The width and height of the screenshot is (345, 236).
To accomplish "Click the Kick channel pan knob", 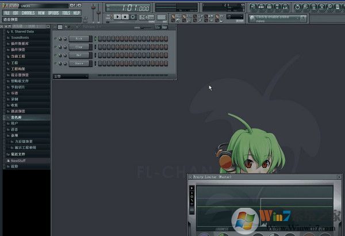I will [60, 39].
